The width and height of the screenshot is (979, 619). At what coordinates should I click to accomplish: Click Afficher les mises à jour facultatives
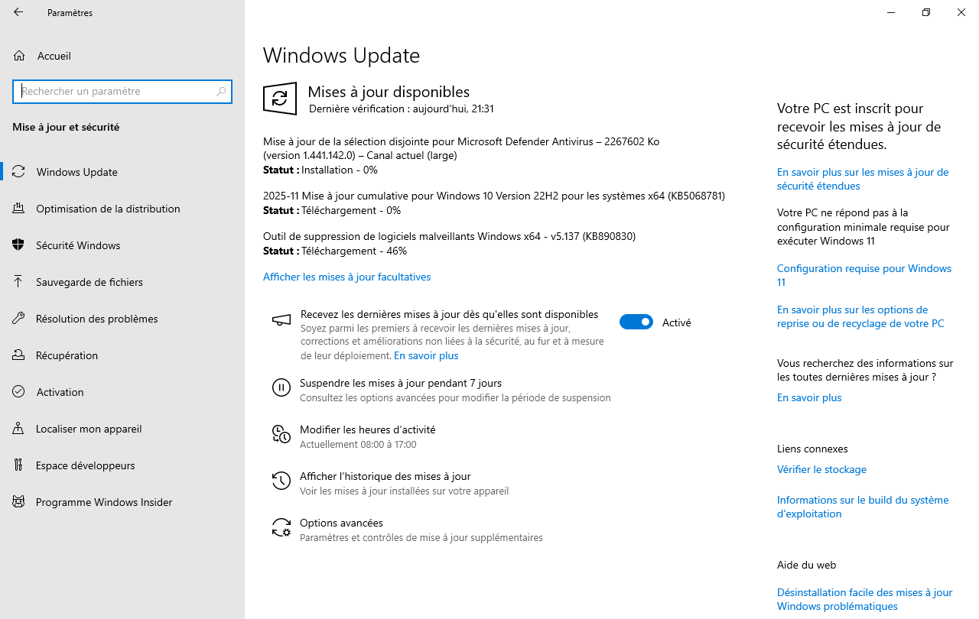click(346, 277)
